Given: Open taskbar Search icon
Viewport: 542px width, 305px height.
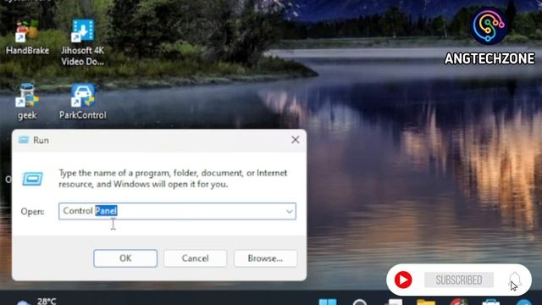Looking at the screenshot, I should tap(359, 302).
